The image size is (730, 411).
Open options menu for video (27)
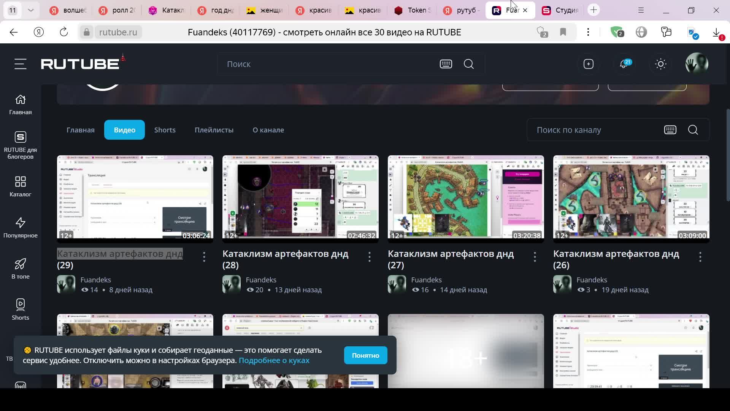535,257
